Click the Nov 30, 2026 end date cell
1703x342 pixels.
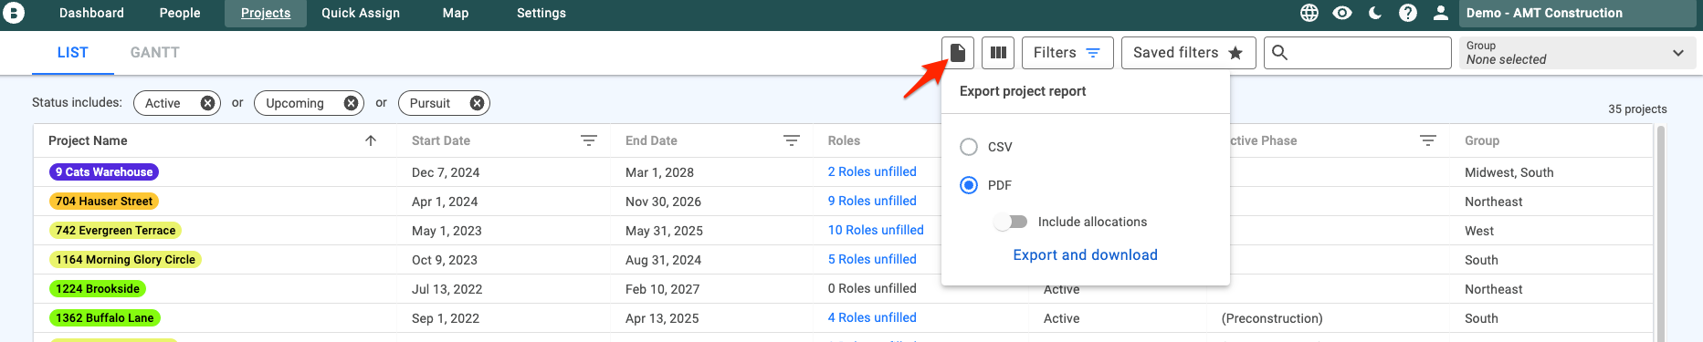pyautogui.click(x=663, y=202)
